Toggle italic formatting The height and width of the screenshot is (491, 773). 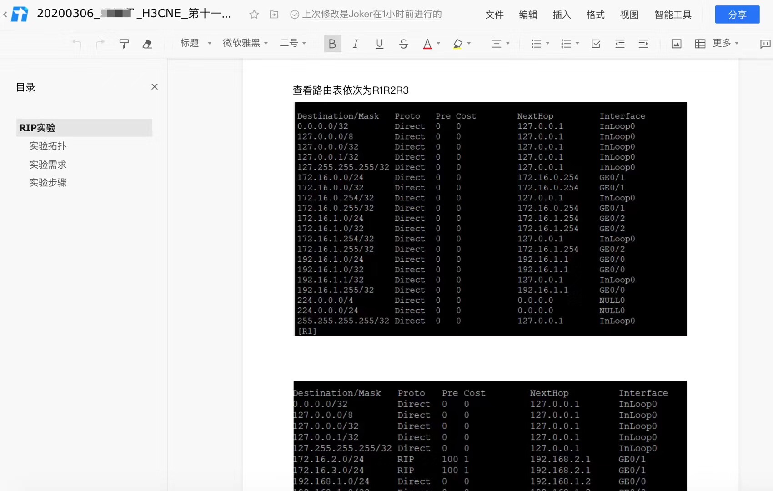pos(356,44)
